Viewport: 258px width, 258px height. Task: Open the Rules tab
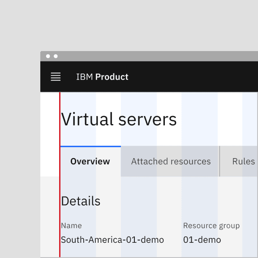tap(244, 161)
